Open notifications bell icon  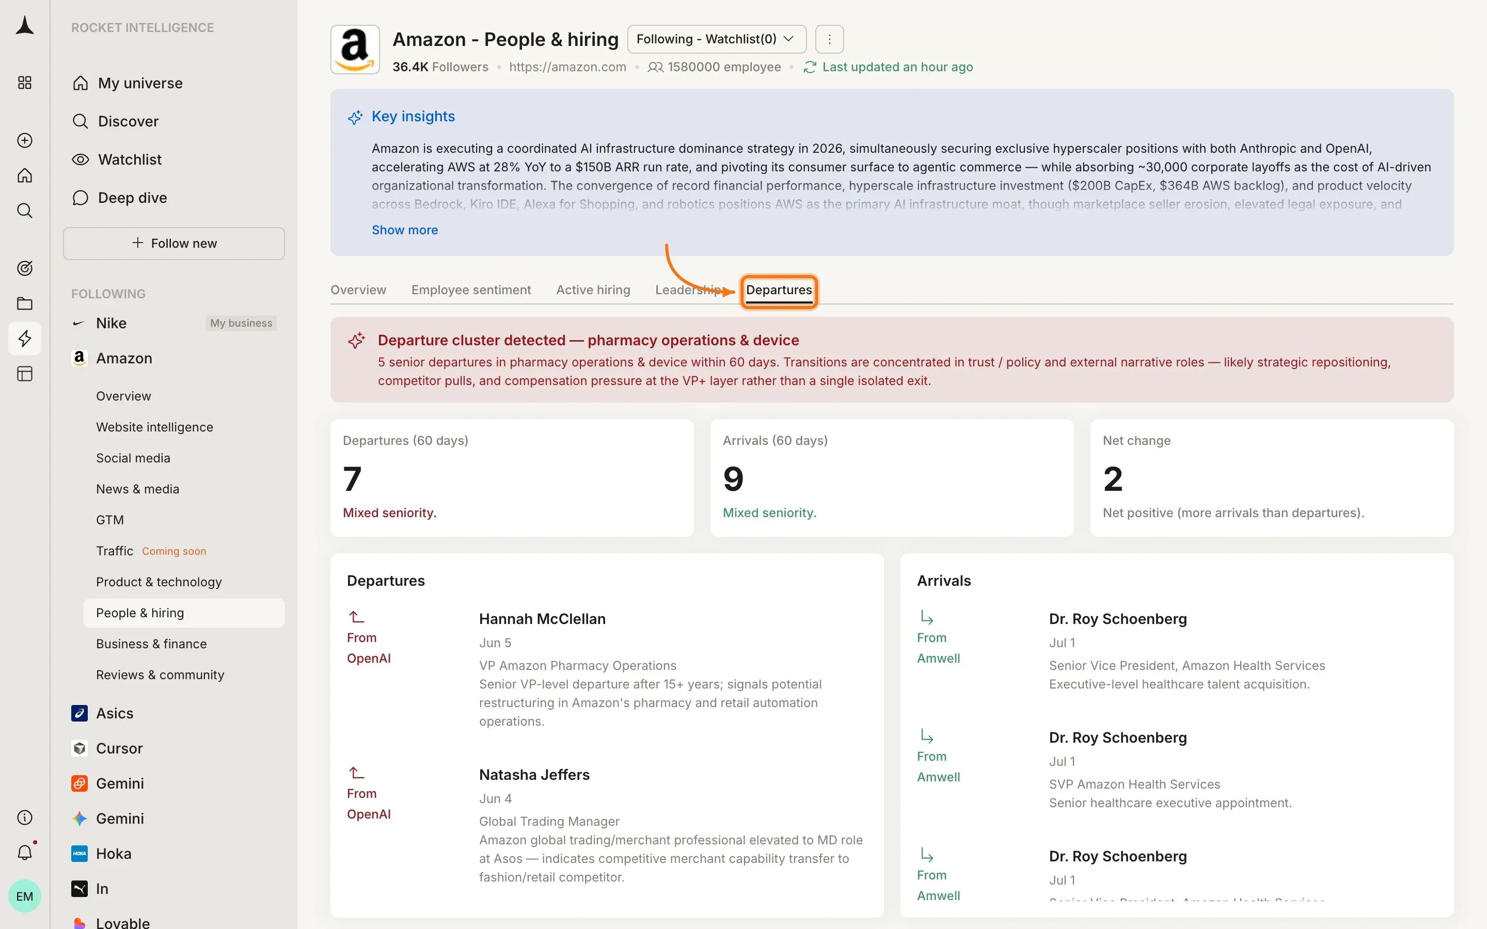tap(25, 853)
